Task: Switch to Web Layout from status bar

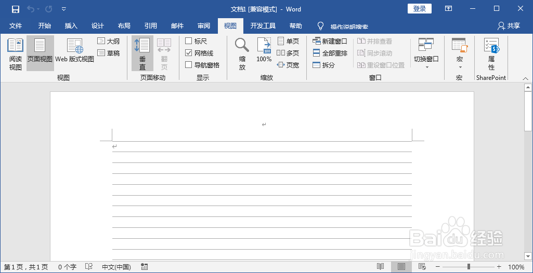Action: (422, 267)
